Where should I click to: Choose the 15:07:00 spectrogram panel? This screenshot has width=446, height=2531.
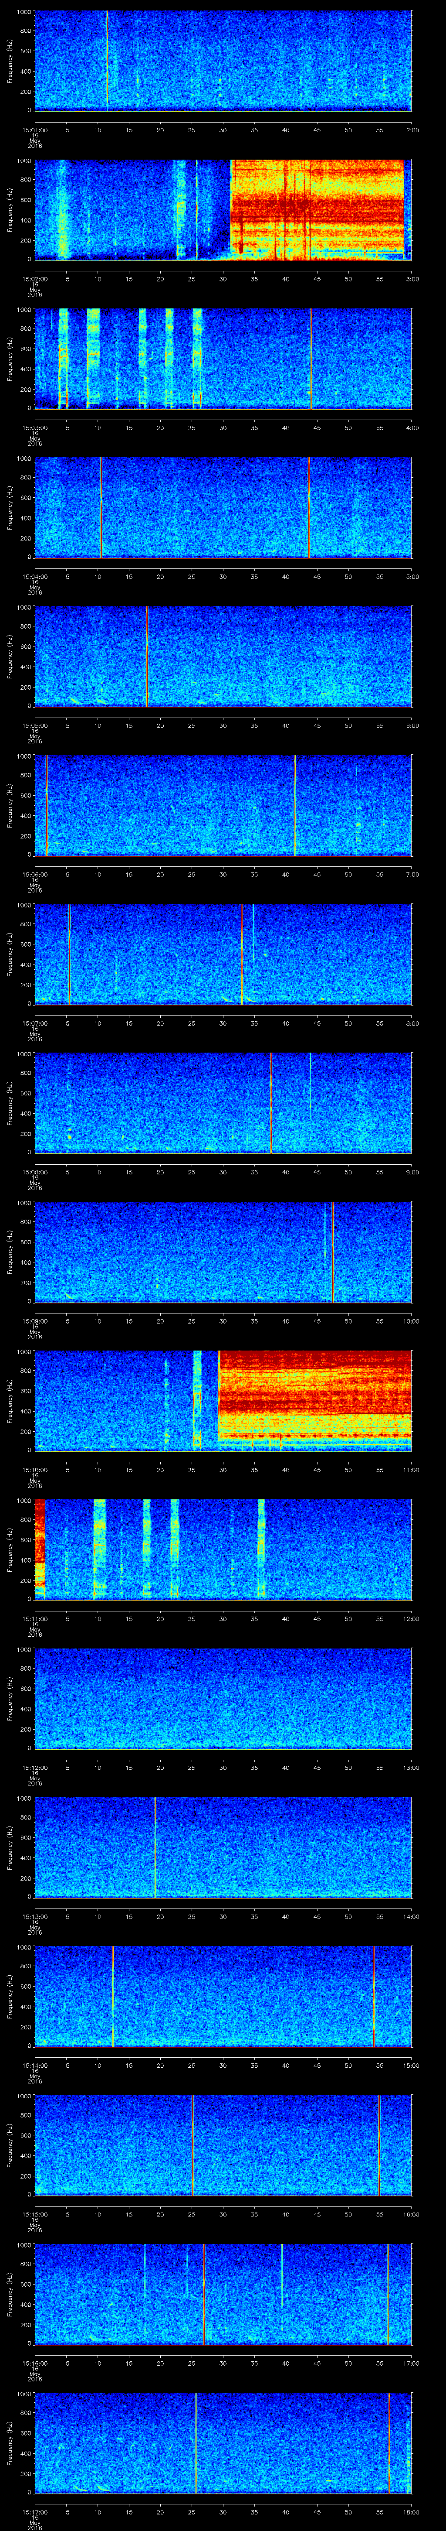[x=223, y=954]
